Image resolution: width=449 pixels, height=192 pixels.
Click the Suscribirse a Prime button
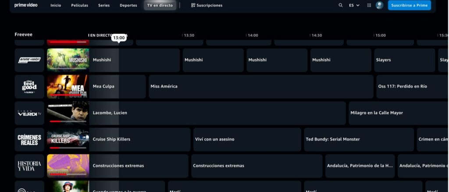[x=409, y=5]
